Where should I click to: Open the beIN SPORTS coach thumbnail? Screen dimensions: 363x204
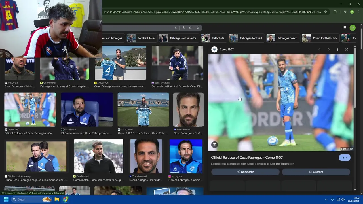pyautogui.click(x=177, y=63)
